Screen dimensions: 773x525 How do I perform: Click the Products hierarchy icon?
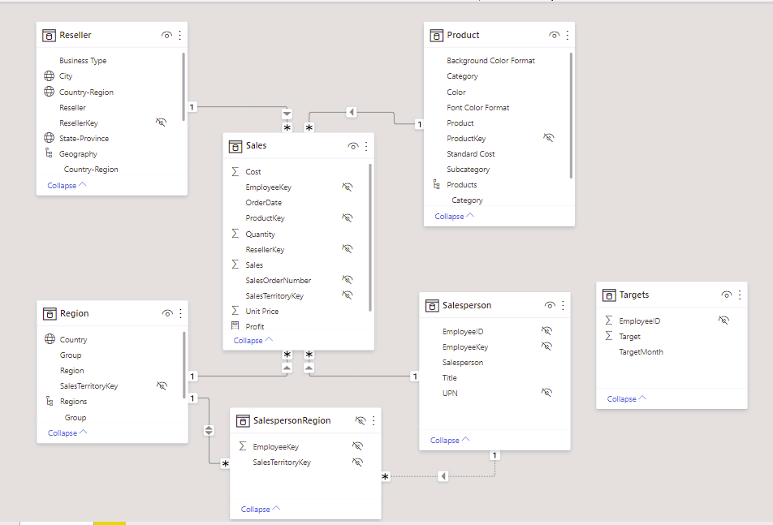point(436,184)
